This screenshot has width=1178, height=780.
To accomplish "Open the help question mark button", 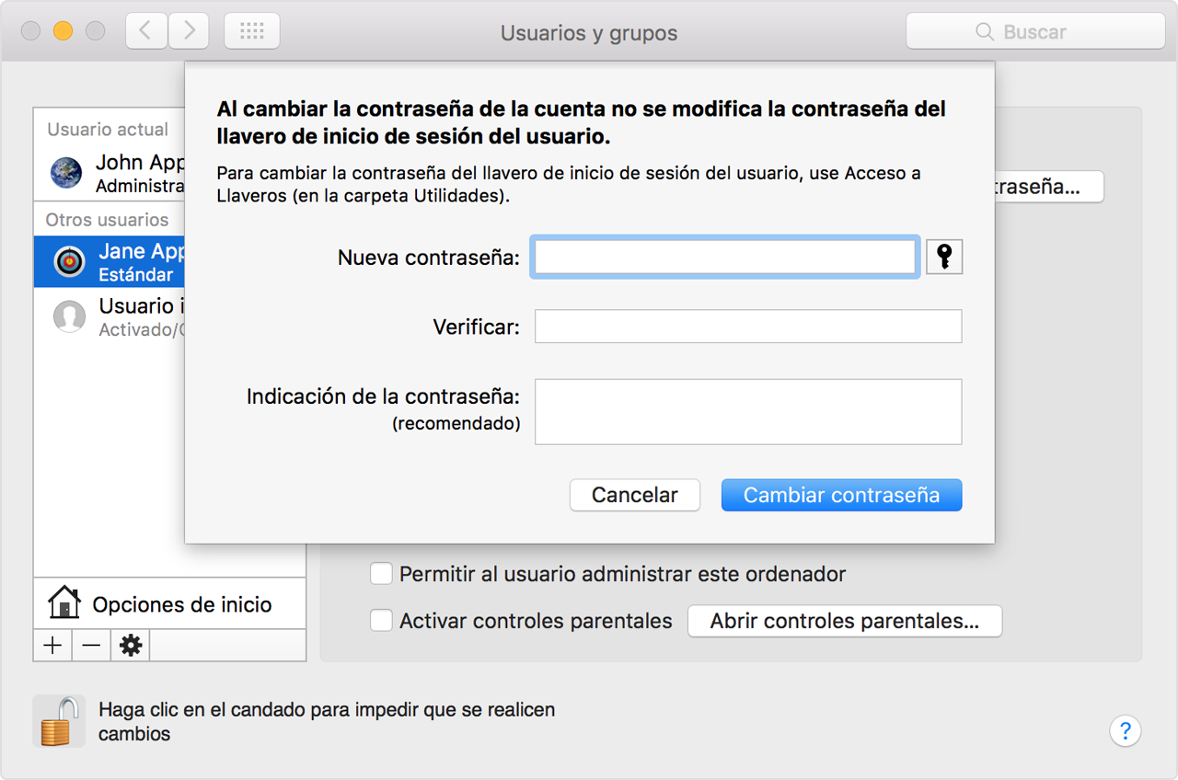I will point(1125,731).
